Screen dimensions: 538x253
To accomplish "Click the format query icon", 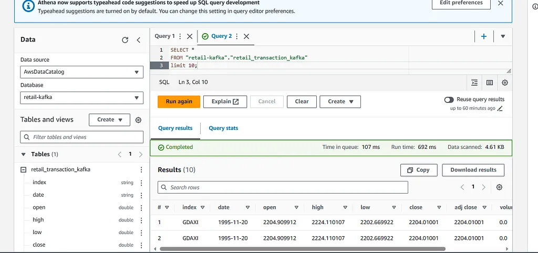I will click(474, 83).
